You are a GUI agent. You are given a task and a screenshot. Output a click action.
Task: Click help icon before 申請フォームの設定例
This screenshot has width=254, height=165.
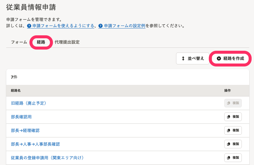(x=101, y=26)
